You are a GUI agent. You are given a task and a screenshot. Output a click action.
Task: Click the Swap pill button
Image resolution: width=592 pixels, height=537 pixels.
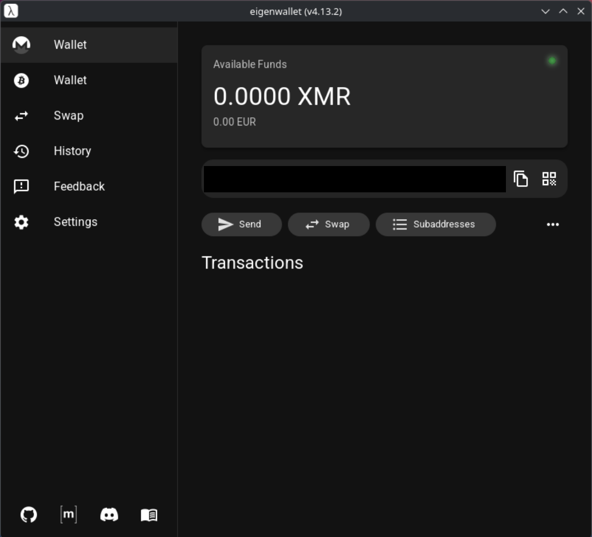(x=328, y=225)
